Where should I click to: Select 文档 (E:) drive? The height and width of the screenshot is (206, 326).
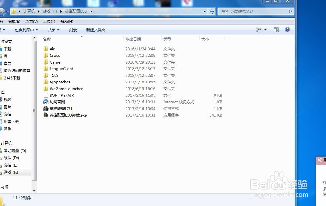coord(11,165)
